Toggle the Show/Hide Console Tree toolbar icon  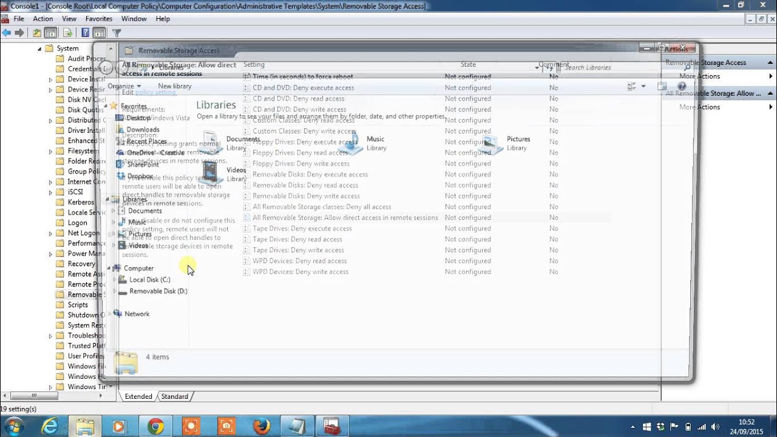[51, 33]
